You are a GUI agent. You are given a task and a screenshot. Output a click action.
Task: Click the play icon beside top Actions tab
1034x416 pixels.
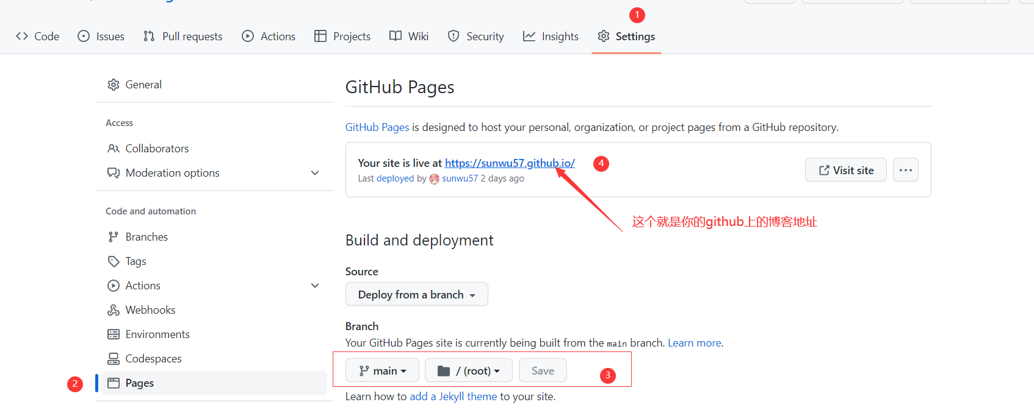(x=248, y=36)
